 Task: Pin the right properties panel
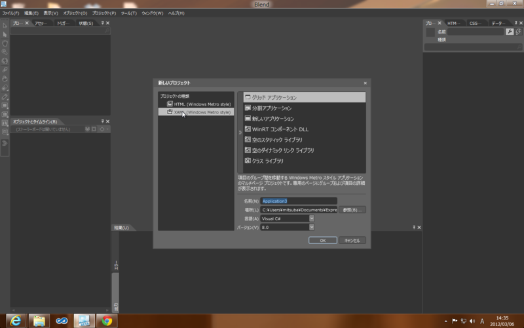click(515, 23)
